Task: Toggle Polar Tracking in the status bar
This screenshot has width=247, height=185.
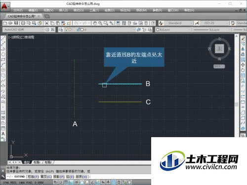Action: (x=77, y=182)
